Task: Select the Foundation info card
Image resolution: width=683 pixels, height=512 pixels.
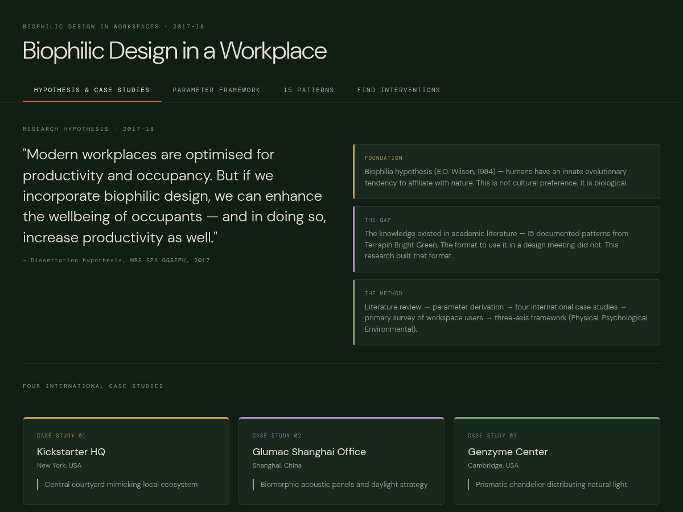Action: (507, 171)
